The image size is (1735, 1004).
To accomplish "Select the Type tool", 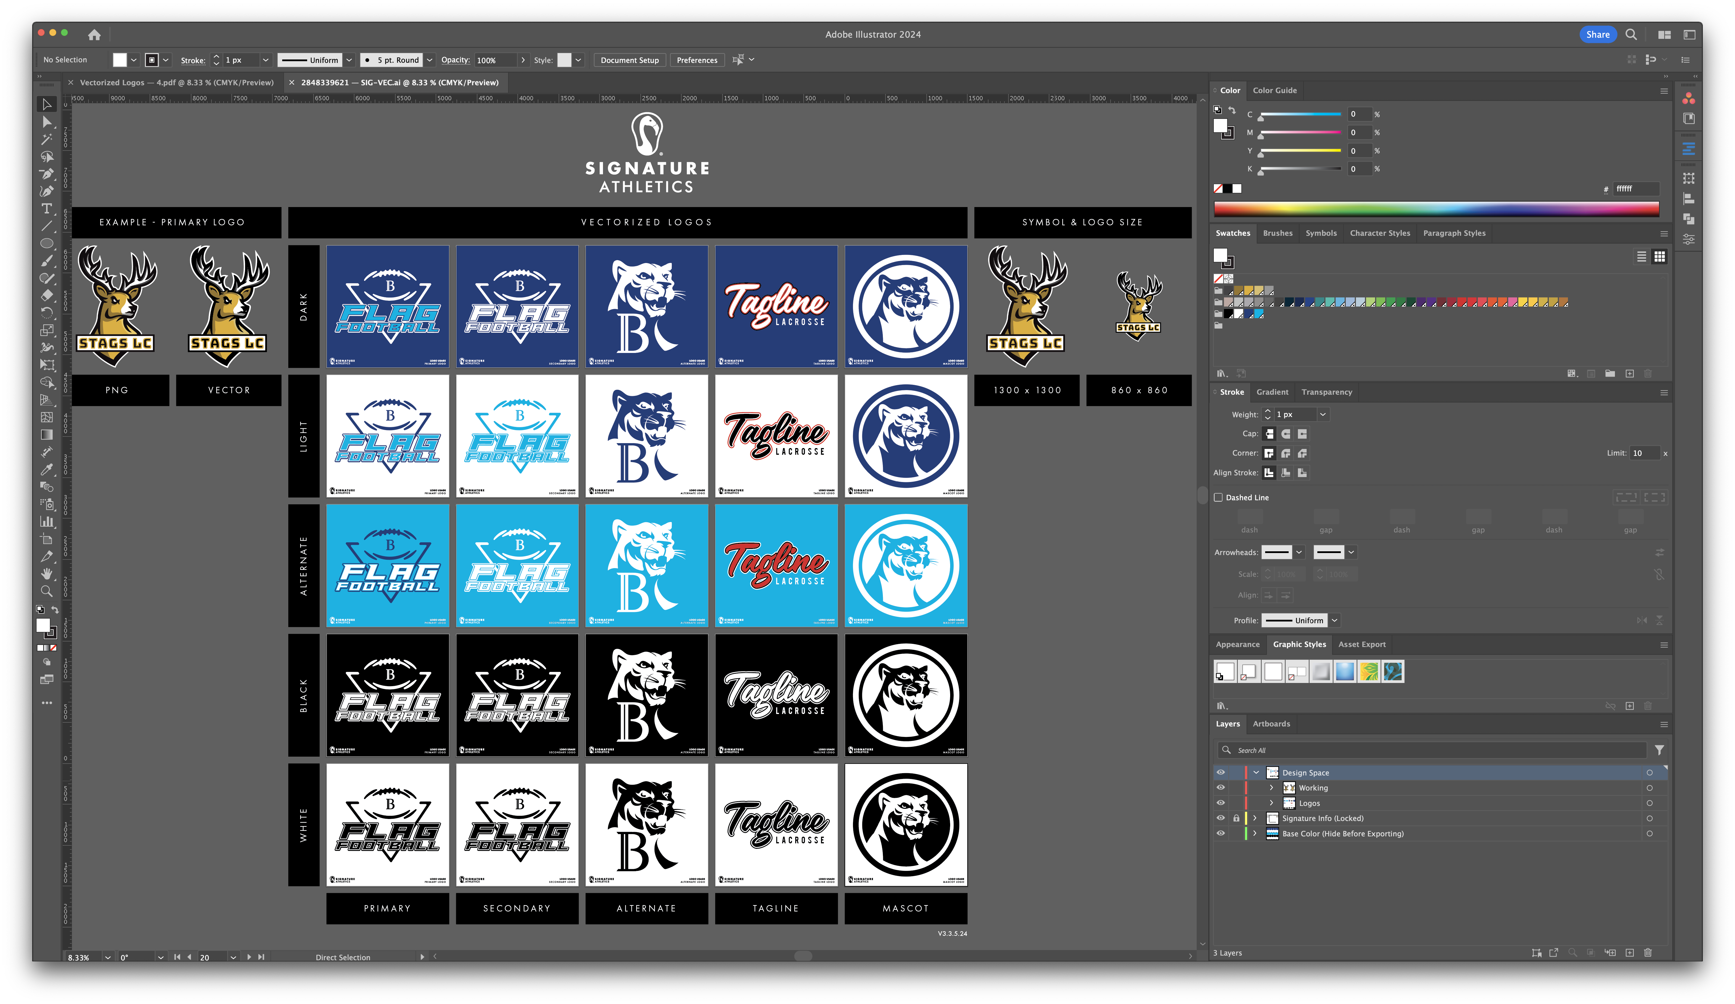I will [x=47, y=209].
